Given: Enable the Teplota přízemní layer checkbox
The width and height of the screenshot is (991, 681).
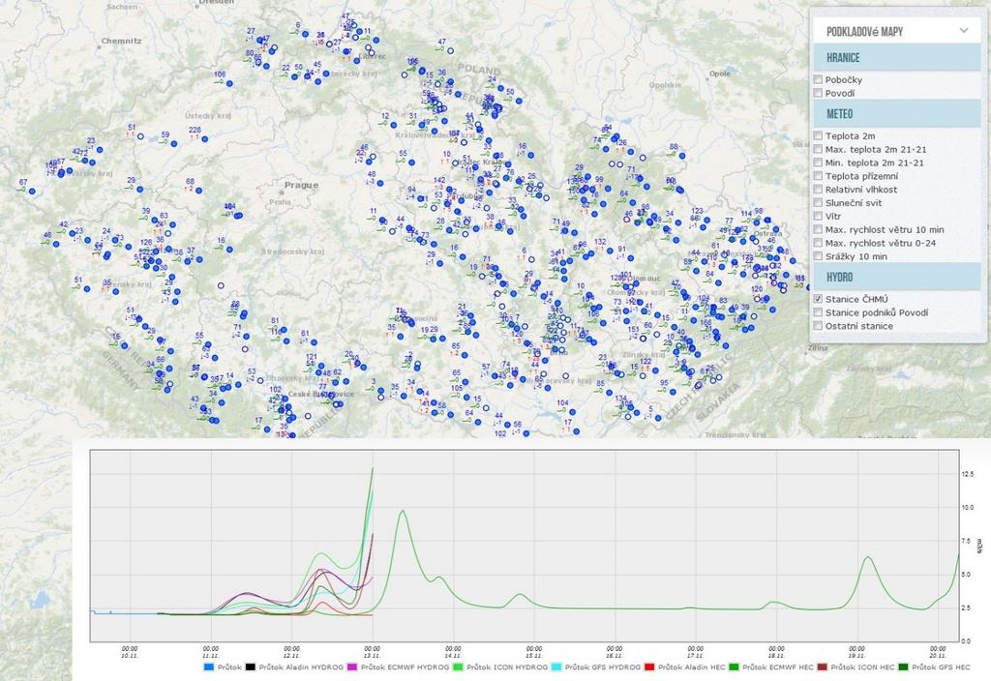Looking at the screenshot, I should (x=818, y=176).
